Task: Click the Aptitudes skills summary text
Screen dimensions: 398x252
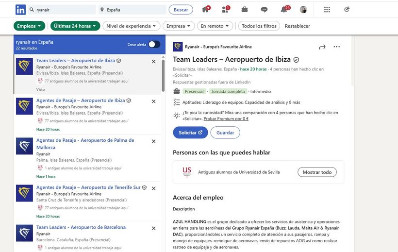Action: (241, 102)
